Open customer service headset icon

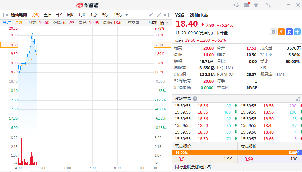coord(236,5)
